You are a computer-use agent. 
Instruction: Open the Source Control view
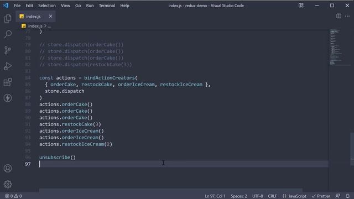(8, 50)
